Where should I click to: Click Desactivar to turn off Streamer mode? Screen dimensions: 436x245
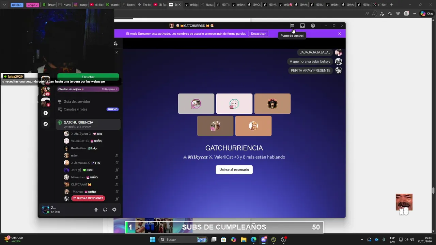[x=258, y=34]
